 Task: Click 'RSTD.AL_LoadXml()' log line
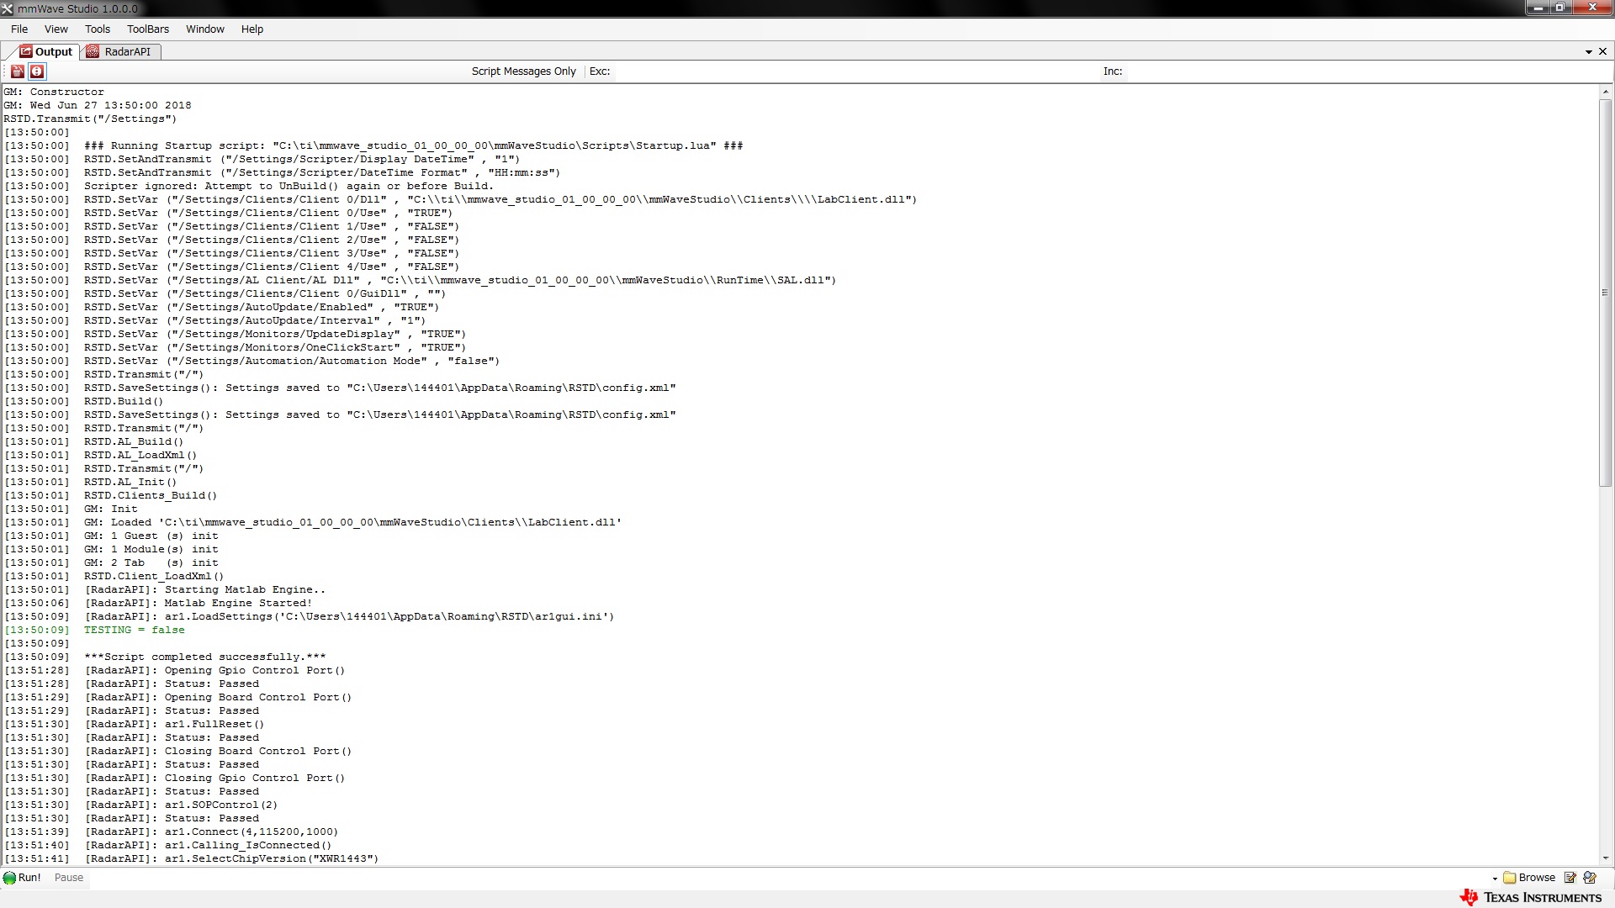pos(140,455)
